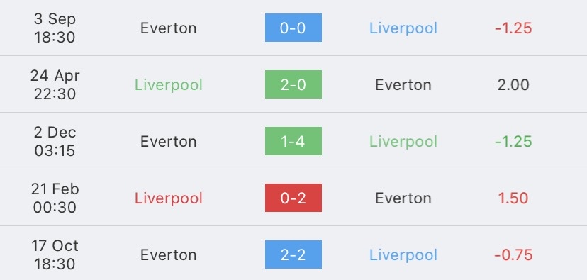Select the green -1.25 handicap value

(x=513, y=142)
